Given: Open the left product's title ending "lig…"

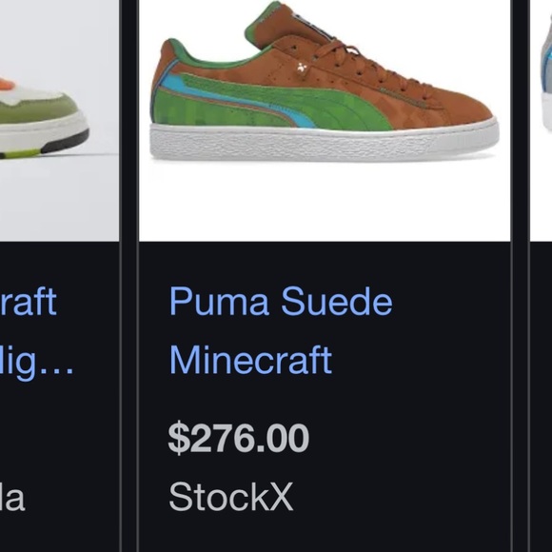Looking at the screenshot, I should point(37,364).
